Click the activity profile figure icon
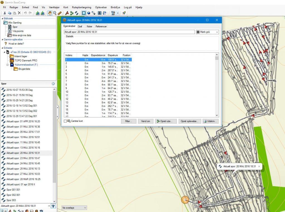Image resolution: width=285 pixels, height=212 pixels. click(113, 13)
